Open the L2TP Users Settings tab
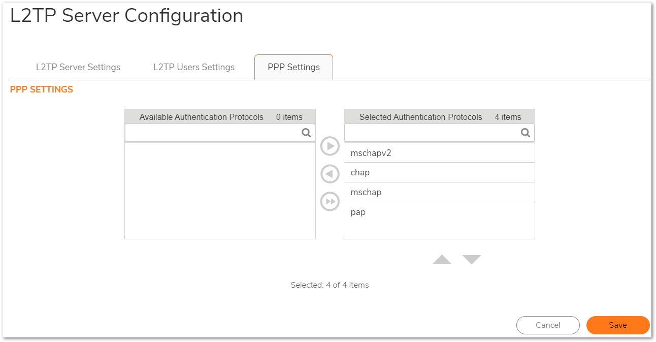 tap(194, 67)
